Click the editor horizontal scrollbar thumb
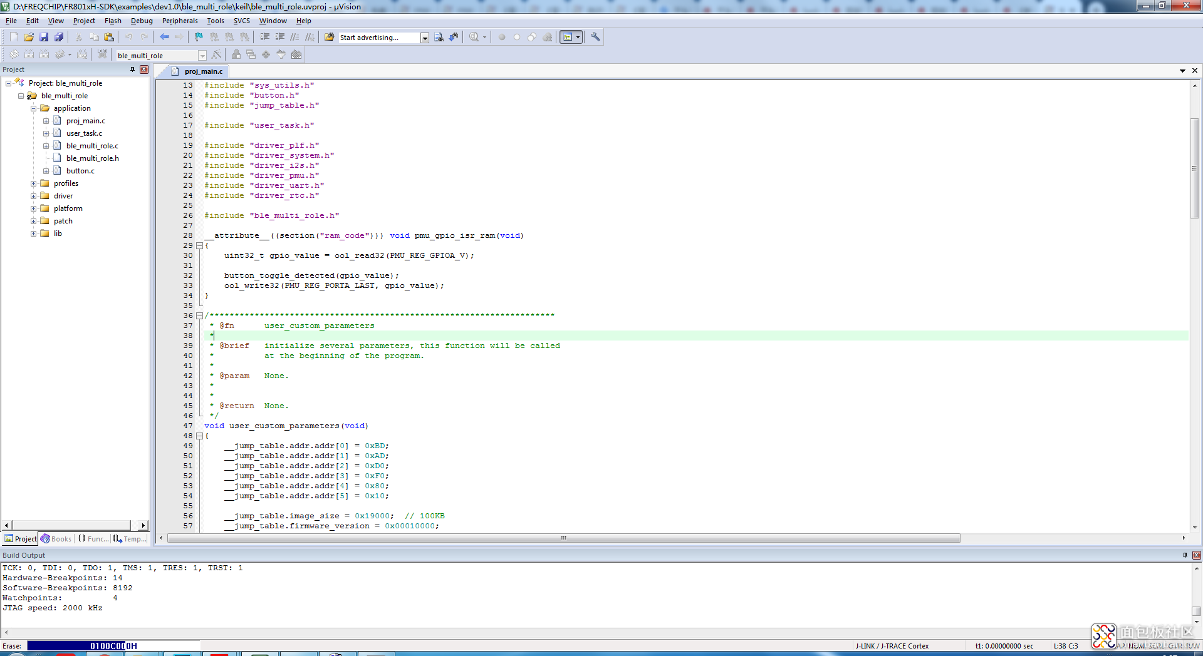Image resolution: width=1203 pixels, height=656 pixels. (x=563, y=538)
